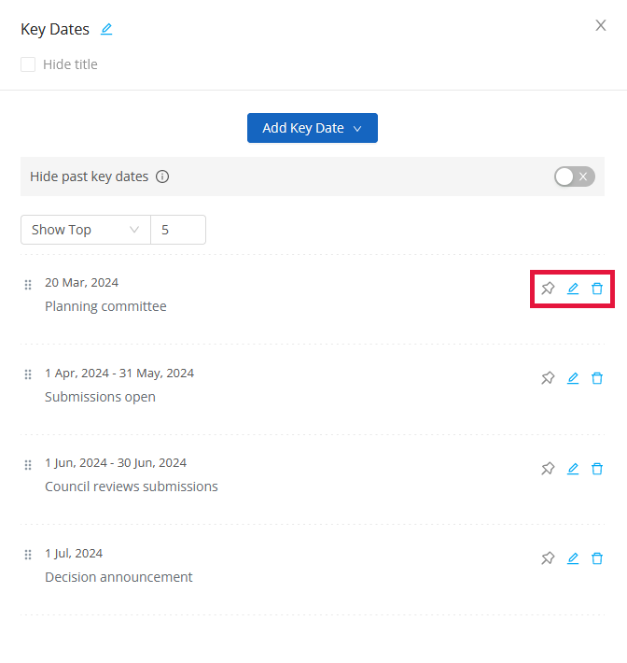Toggle Hide past key dates switch
Image resolution: width=627 pixels, height=663 pixels.
tap(575, 176)
